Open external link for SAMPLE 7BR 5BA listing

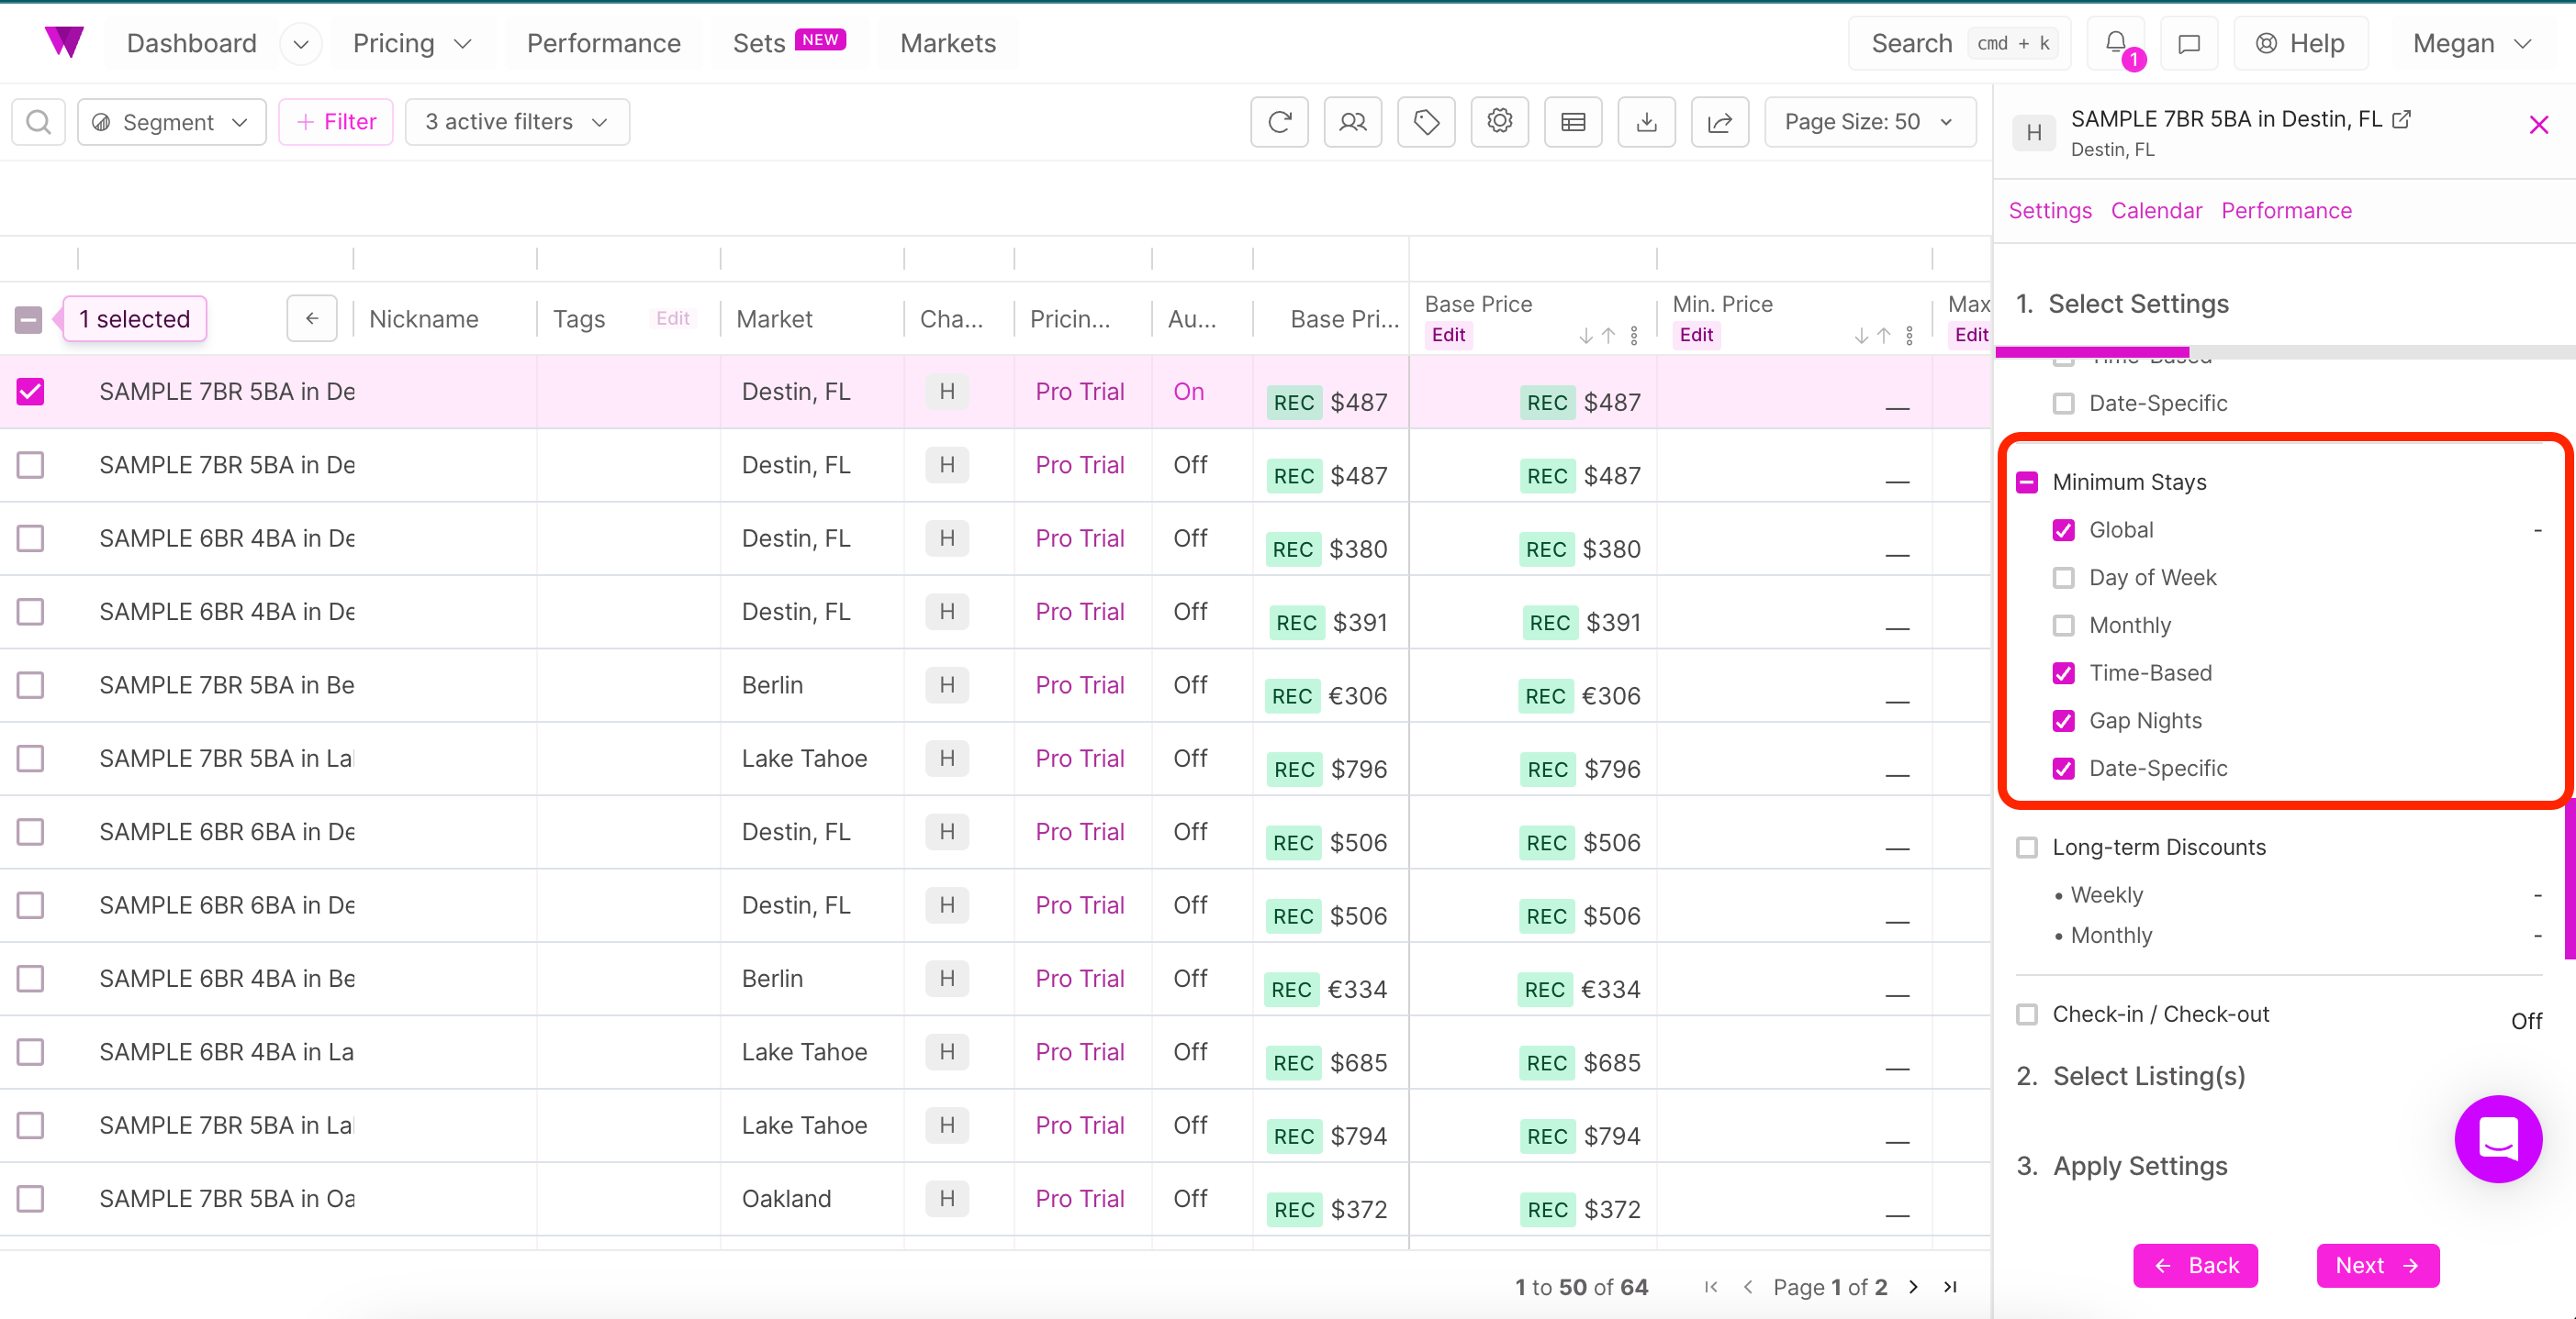[x=2401, y=120]
